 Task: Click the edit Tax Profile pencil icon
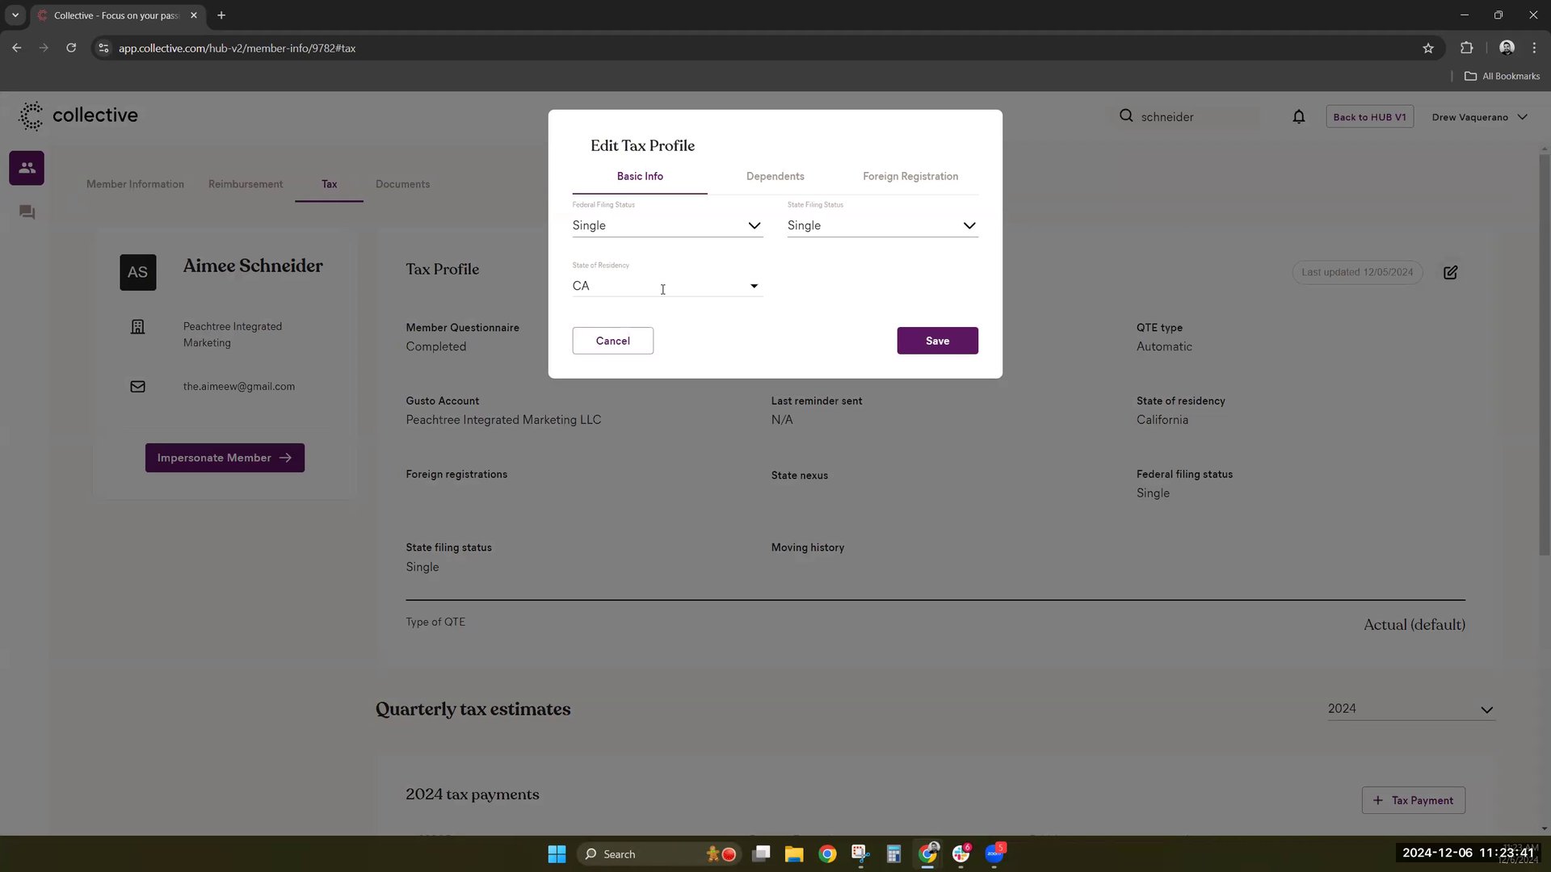tap(1450, 273)
